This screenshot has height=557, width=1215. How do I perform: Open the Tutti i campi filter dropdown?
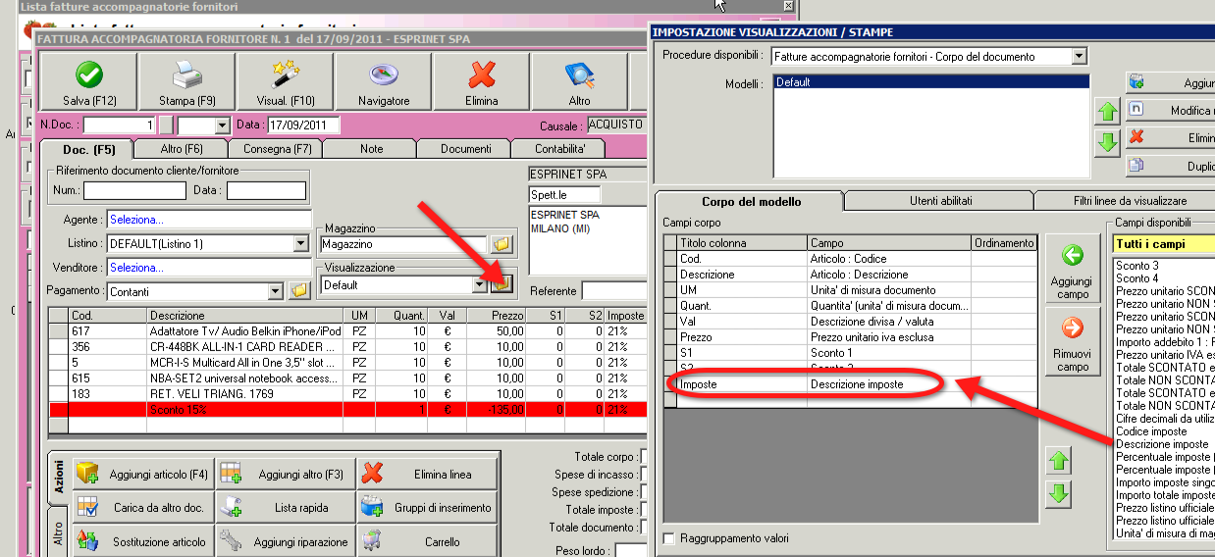click(1165, 243)
